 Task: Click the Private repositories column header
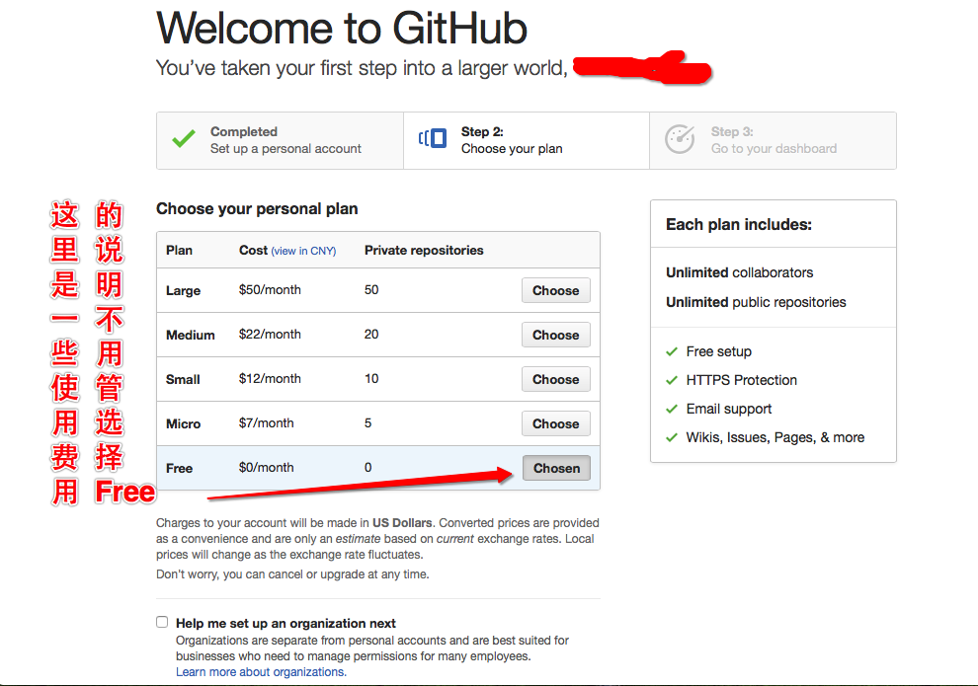coord(424,250)
